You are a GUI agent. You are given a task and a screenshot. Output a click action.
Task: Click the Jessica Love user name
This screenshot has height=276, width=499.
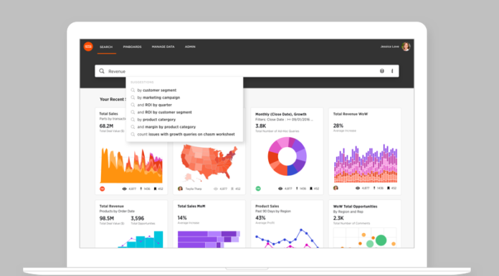[x=389, y=47]
